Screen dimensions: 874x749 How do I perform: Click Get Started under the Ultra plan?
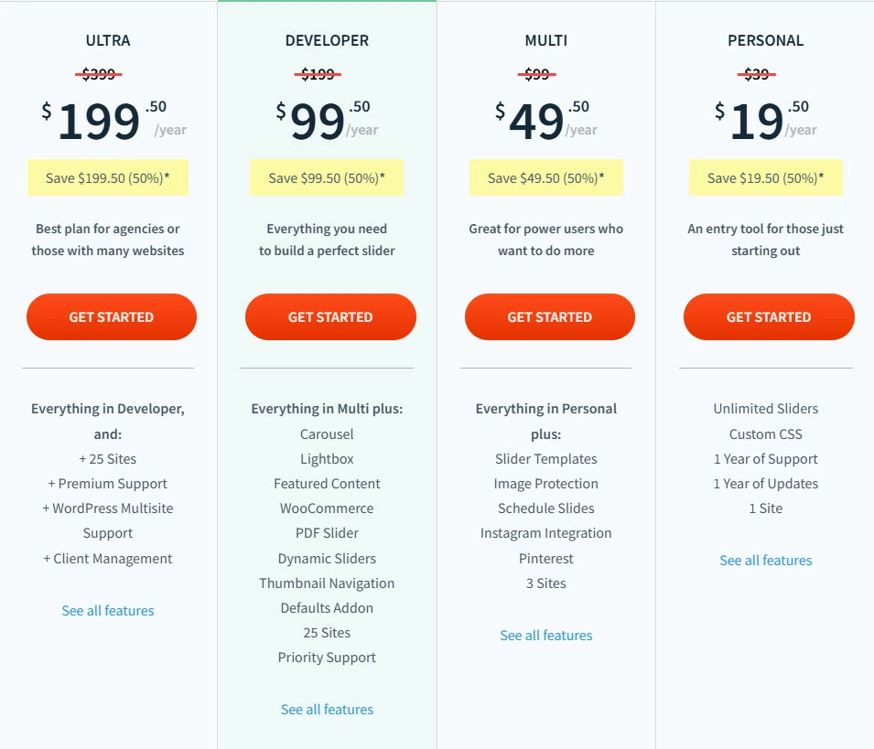111,317
